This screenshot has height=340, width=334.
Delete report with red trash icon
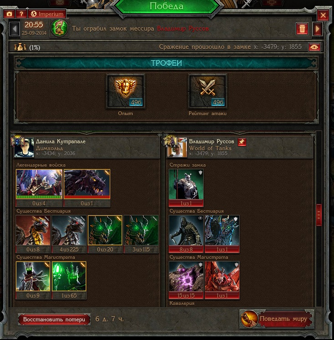coord(302,29)
